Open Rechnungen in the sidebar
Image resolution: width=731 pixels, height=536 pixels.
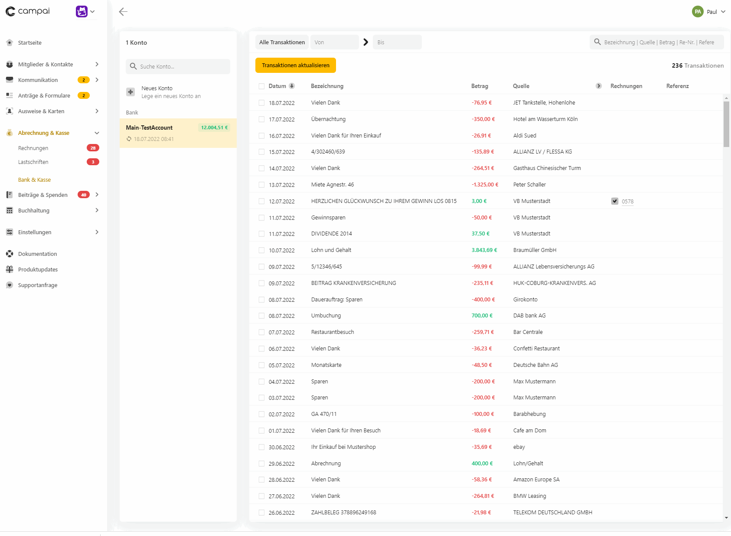[33, 148]
